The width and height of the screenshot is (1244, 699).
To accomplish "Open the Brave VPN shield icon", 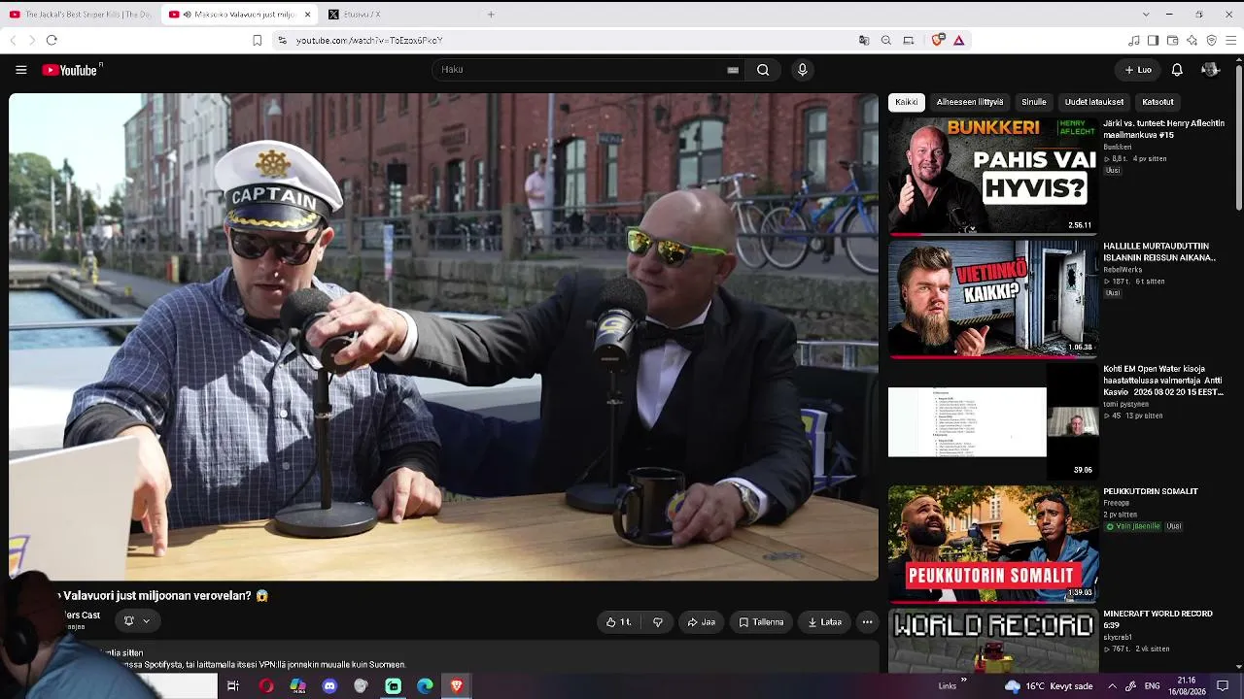I will click(x=1211, y=40).
